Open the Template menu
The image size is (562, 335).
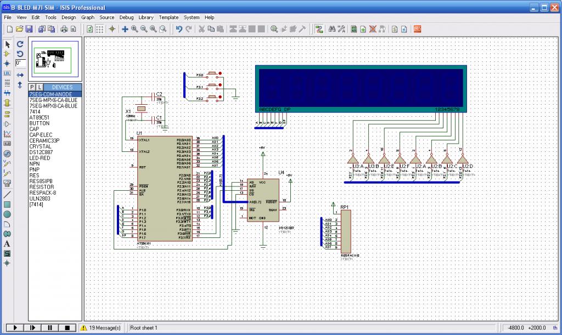point(168,18)
